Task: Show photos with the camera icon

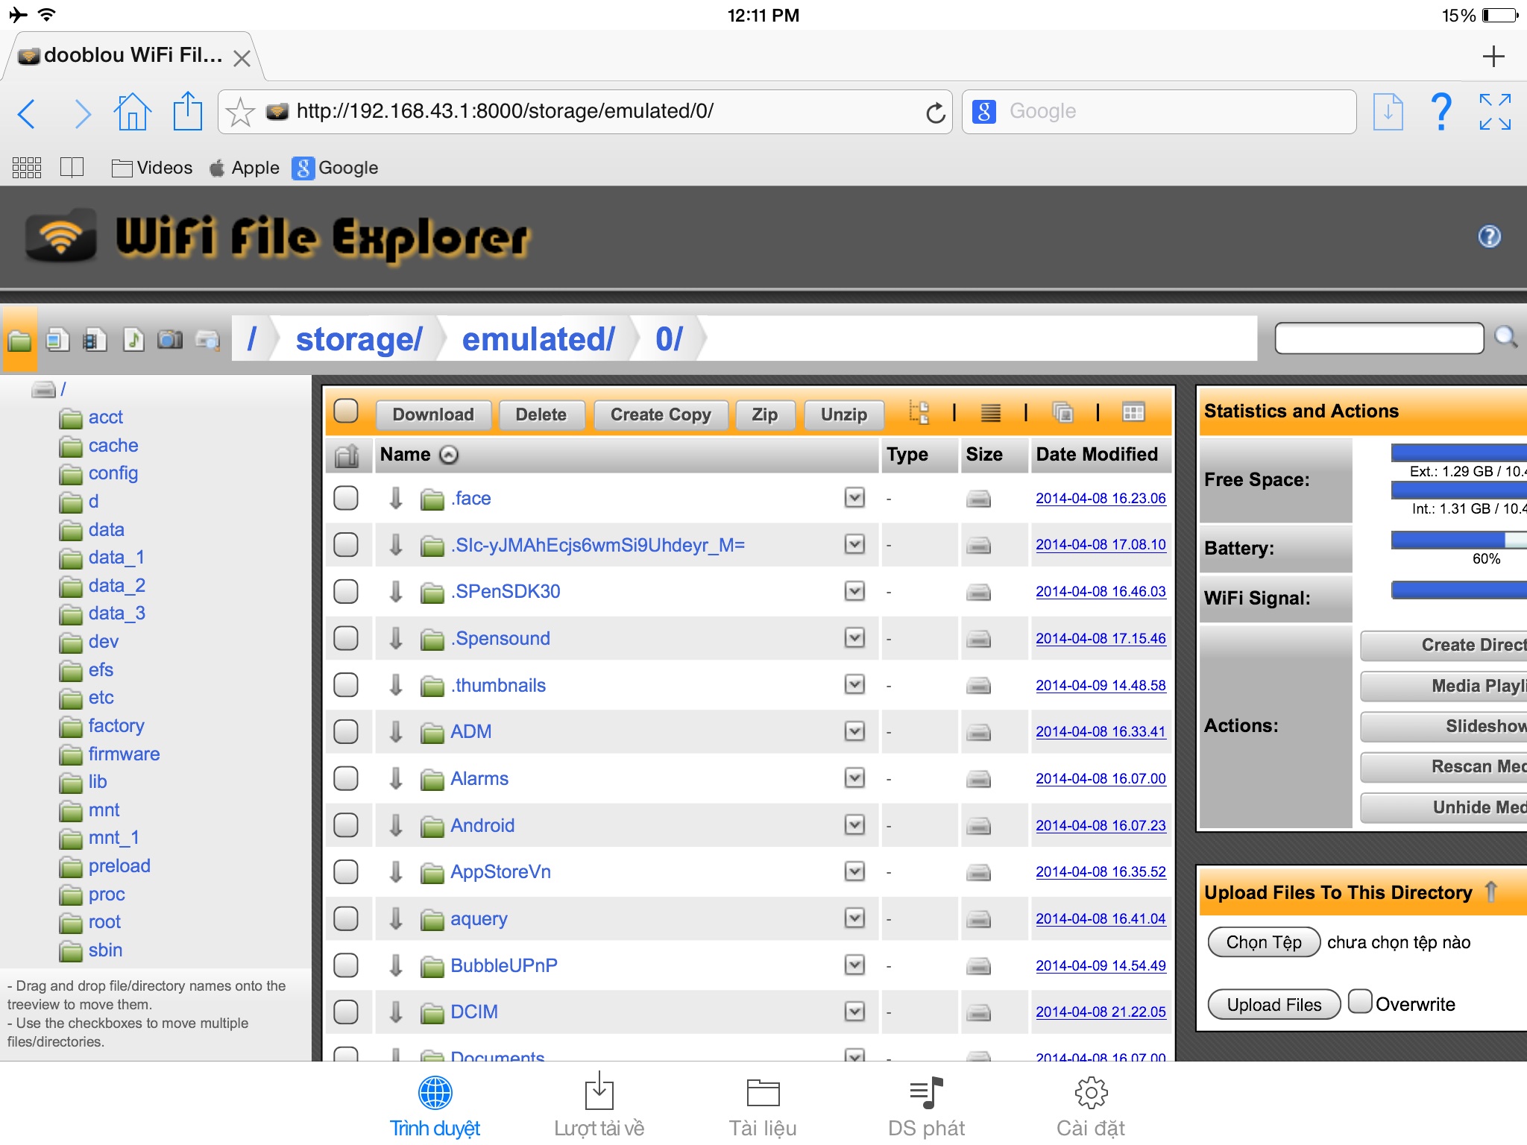Action: [x=170, y=340]
